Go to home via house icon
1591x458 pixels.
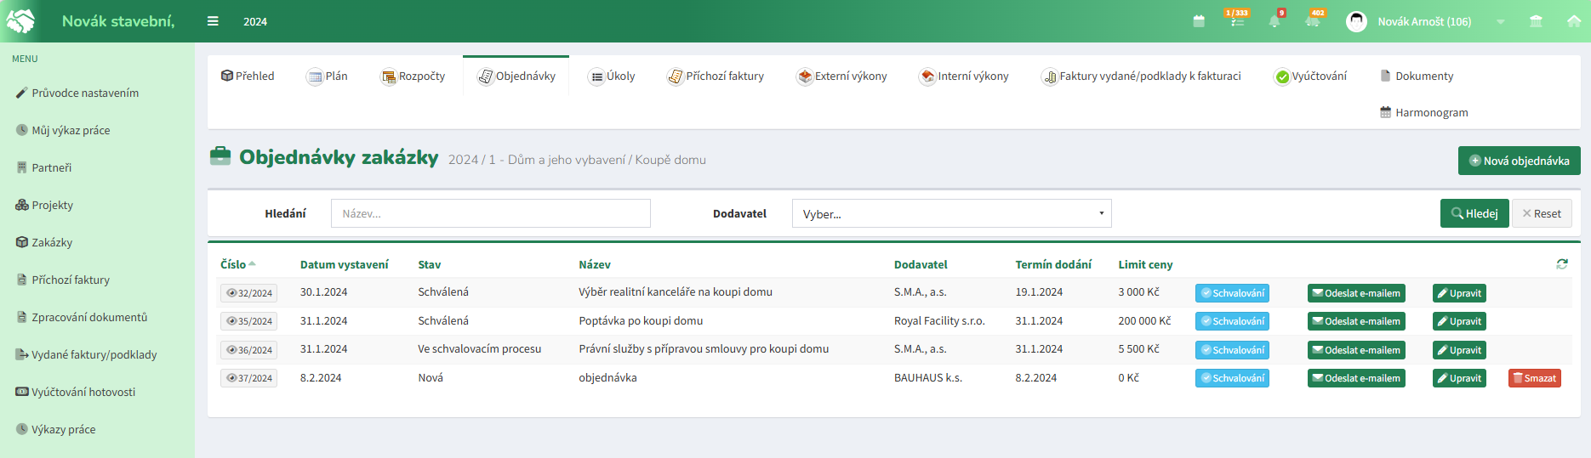tap(1574, 21)
